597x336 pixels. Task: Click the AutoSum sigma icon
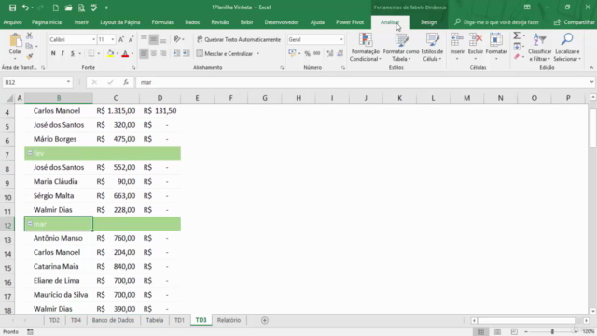click(517, 35)
